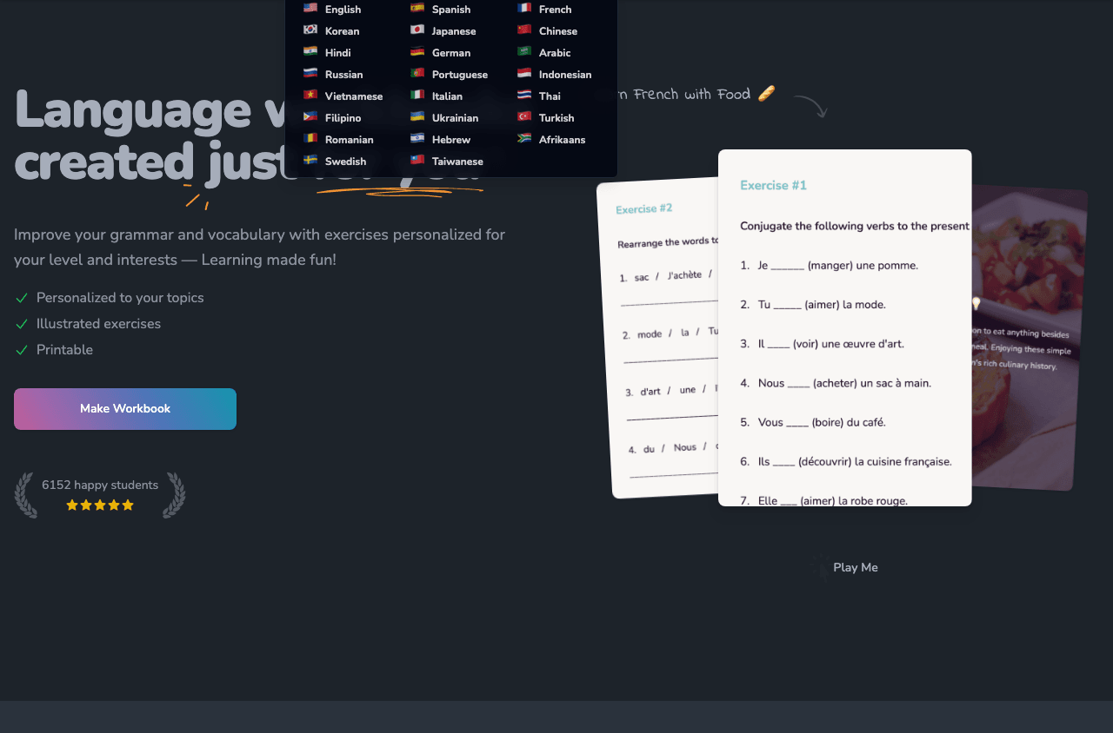This screenshot has height=733, width=1113.
Task: Open the Exercise #1 worksheet card
Action: 845,327
